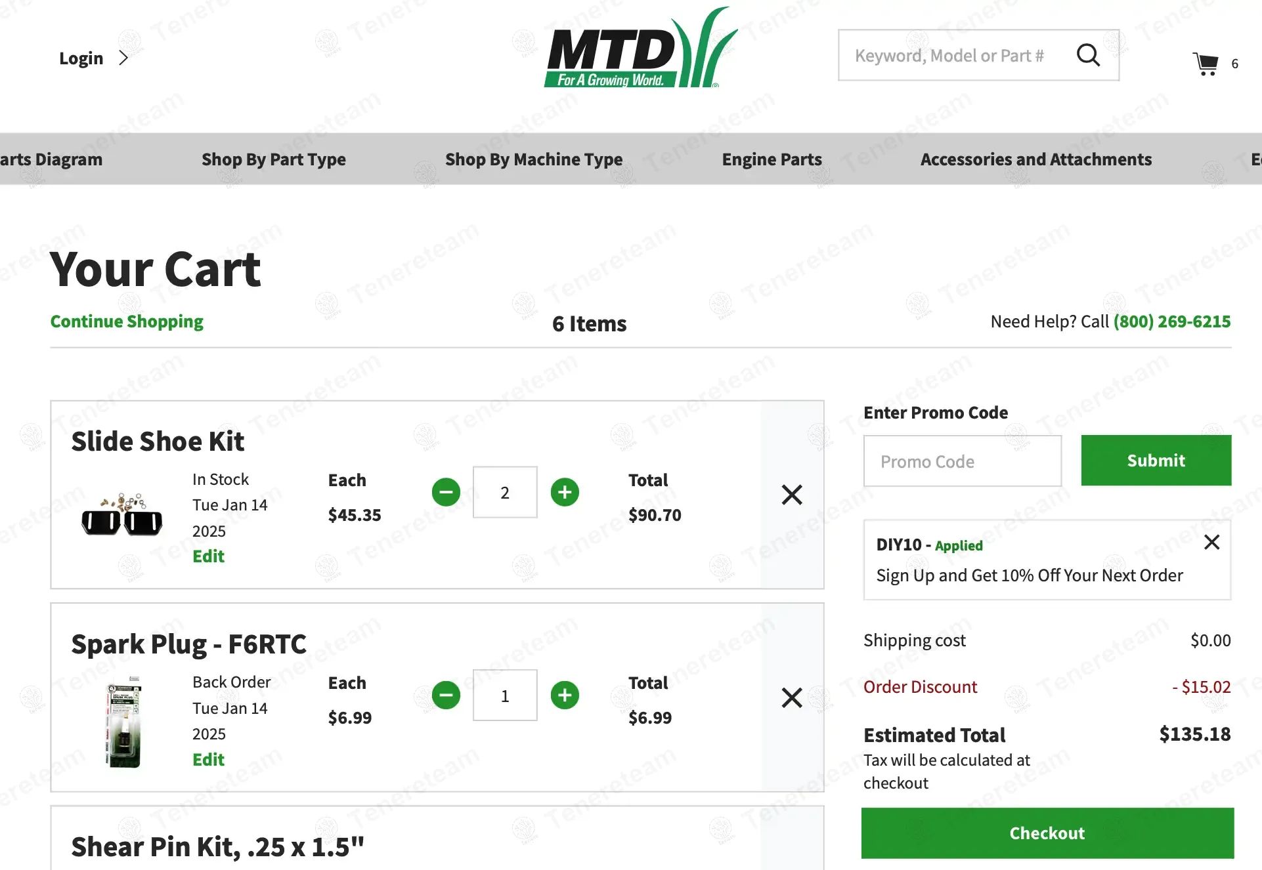Click the search magnifier icon
Screen dimensions: 1262x870
tap(1088, 55)
